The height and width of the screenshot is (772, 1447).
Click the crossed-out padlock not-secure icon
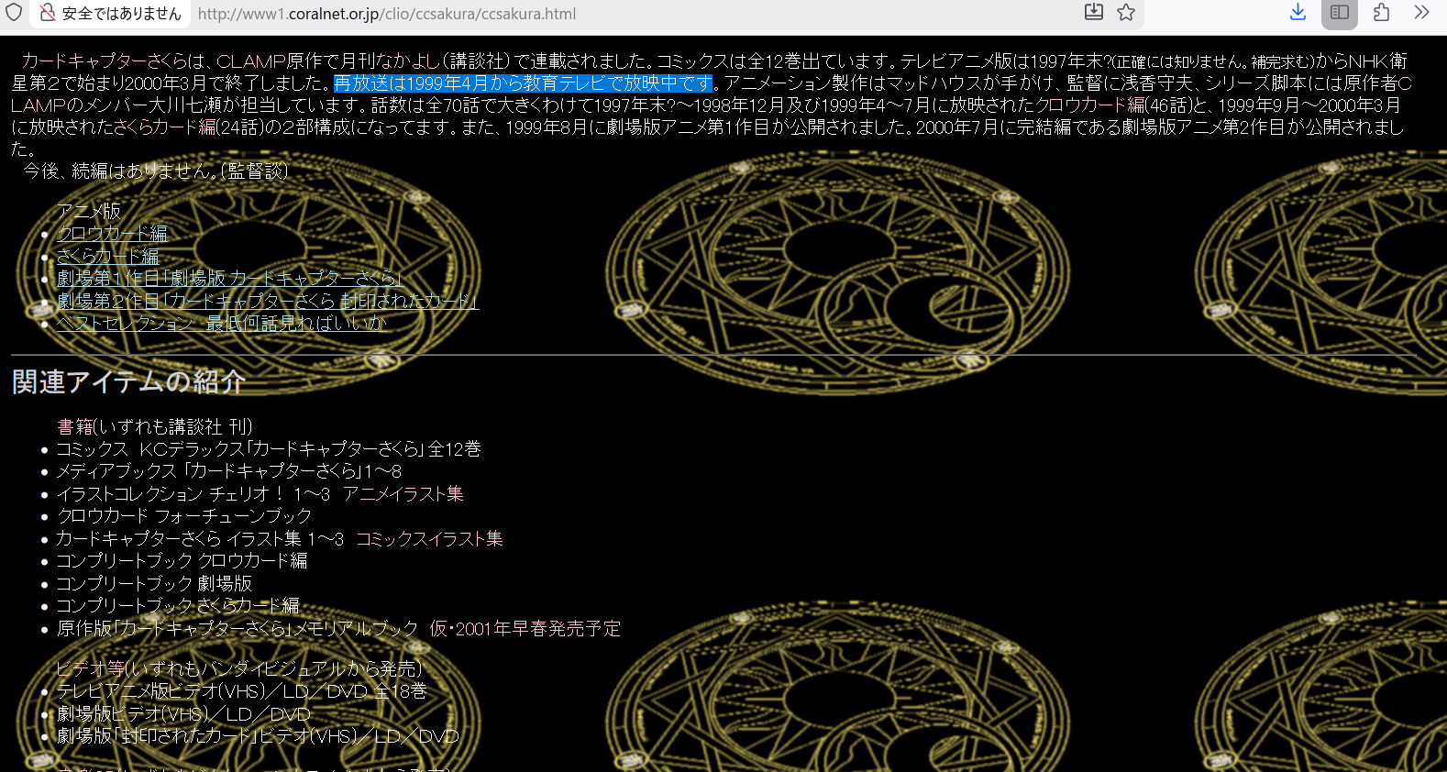tap(48, 13)
